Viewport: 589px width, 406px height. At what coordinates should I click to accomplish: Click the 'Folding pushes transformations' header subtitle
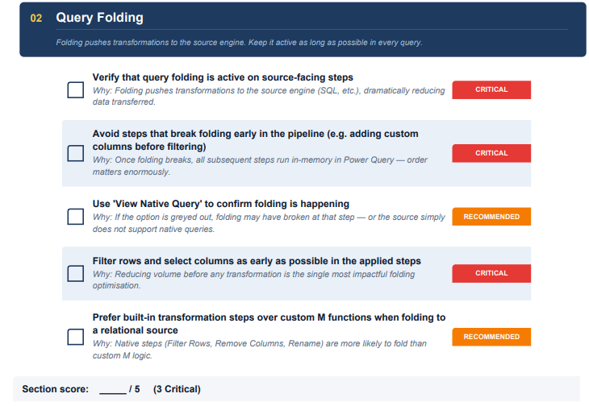tap(239, 43)
